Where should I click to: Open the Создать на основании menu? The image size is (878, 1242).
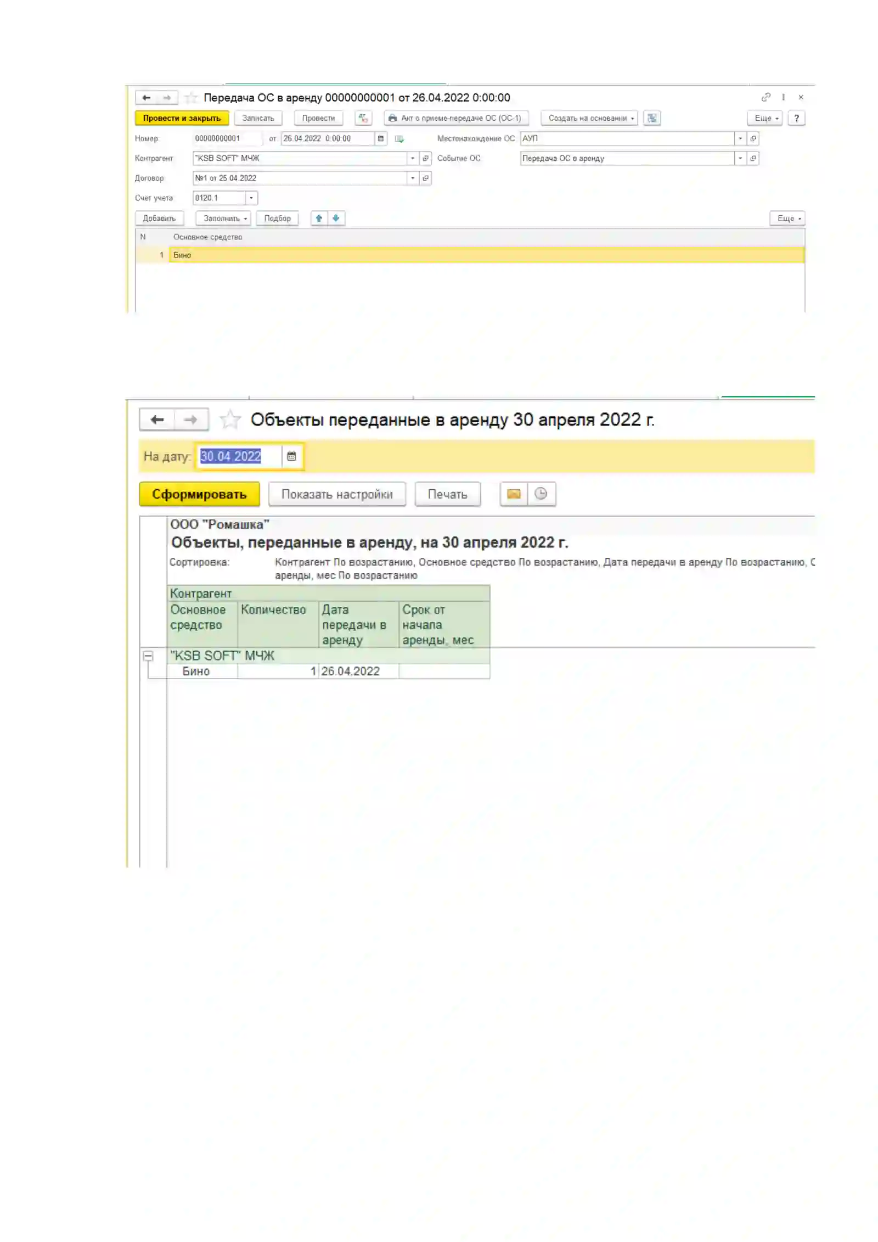point(589,118)
